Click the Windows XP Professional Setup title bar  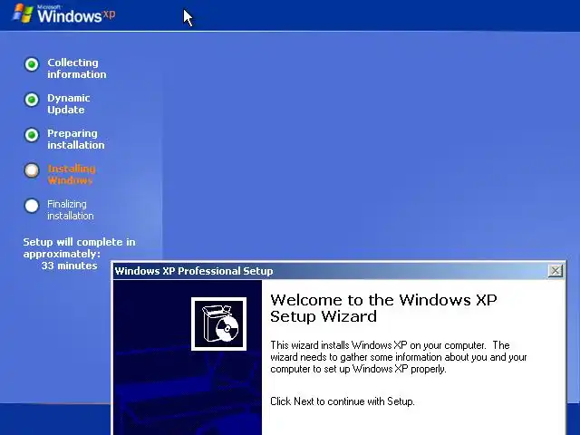[x=338, y=271]
